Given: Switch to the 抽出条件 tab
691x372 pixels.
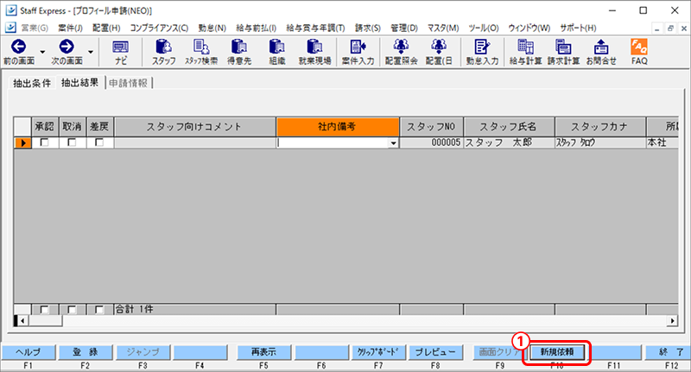Looking at the screenshot, I should 32,83.
